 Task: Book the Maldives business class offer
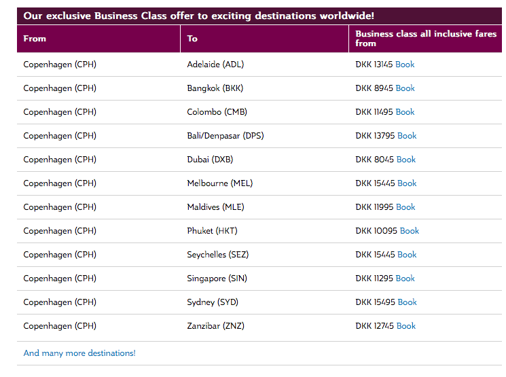405,207
